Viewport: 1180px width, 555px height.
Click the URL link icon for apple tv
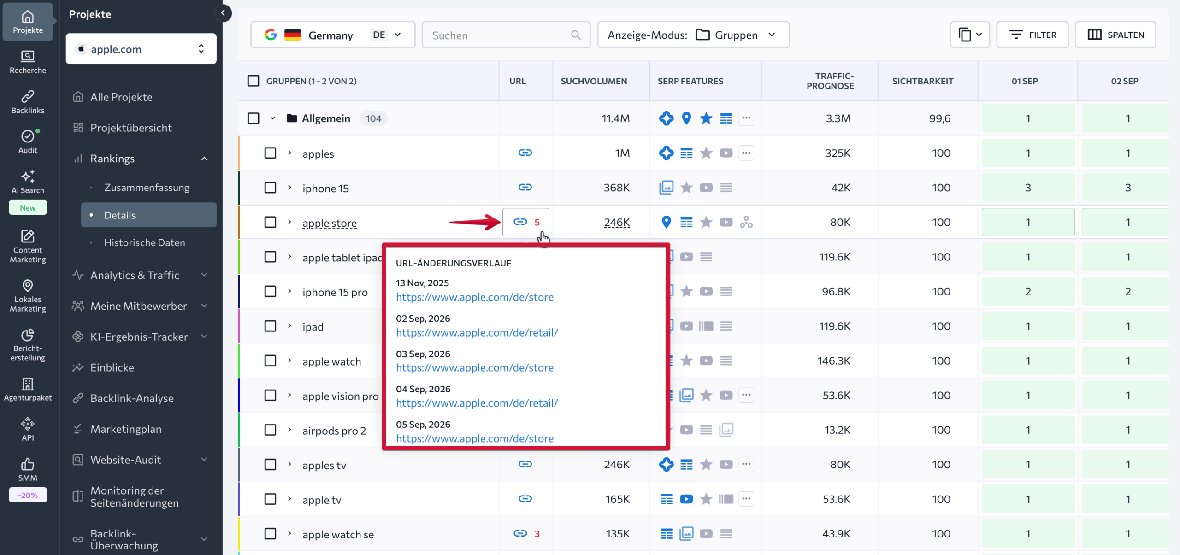[x=525, y=499]
